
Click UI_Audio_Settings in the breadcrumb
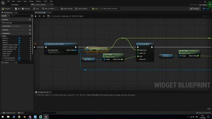pyautogui.click(x=60, y=16)
